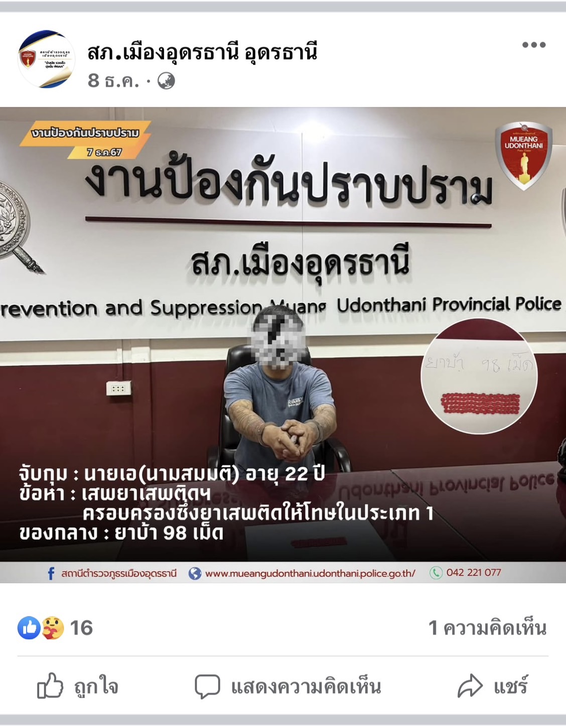Click the blue like reaction icon
The width and height of the screenshot is (566, 728).
pos(29,628)
